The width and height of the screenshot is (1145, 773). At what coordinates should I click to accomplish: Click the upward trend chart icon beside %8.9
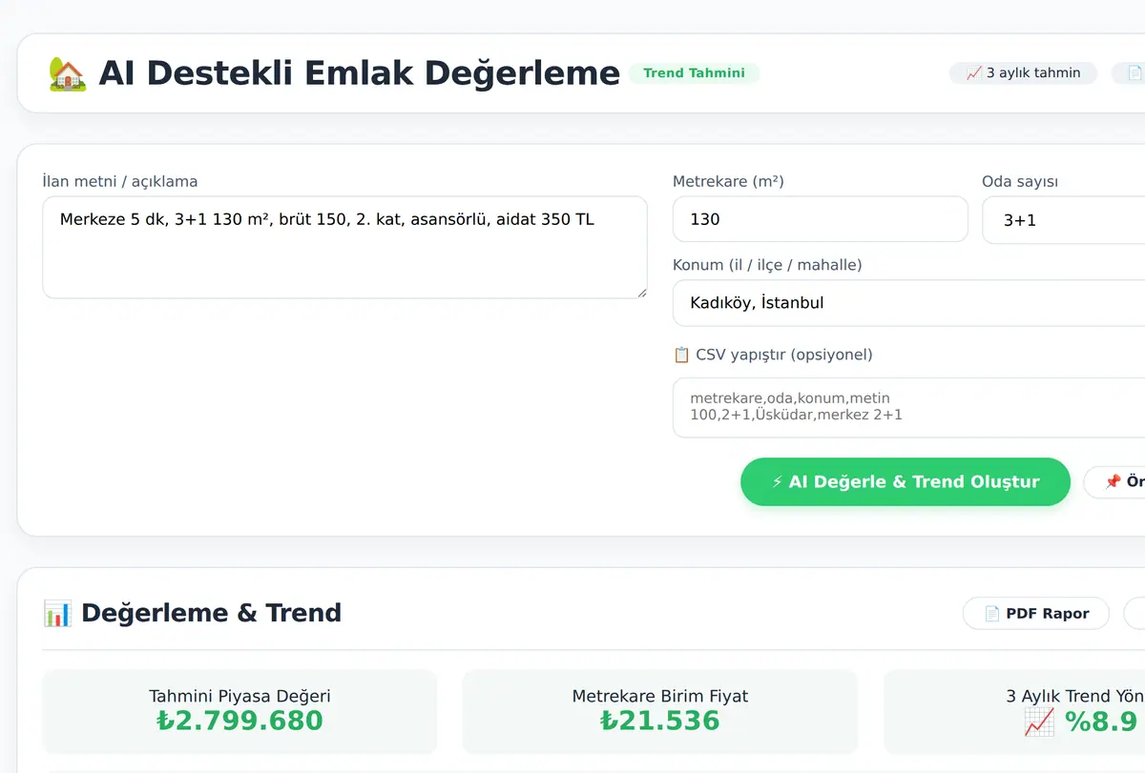1039,722
